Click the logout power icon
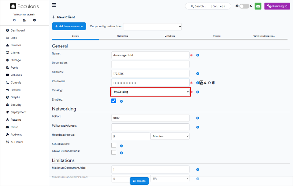The height and width of the screenshot is (186, 293). point(14,20)
